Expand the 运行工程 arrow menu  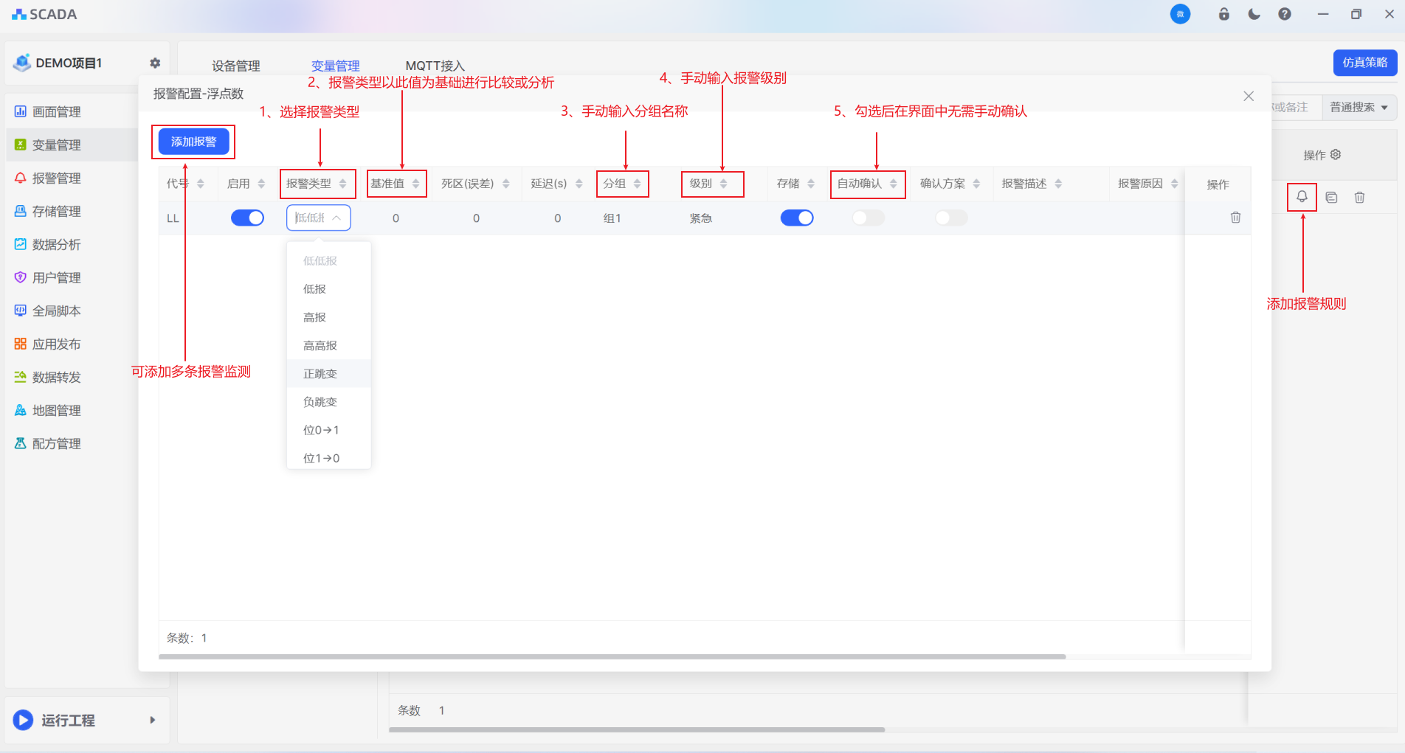tap(153, 720)
